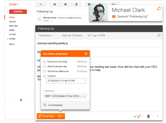Click the Send Now button
166x123 pixels.
46,116
